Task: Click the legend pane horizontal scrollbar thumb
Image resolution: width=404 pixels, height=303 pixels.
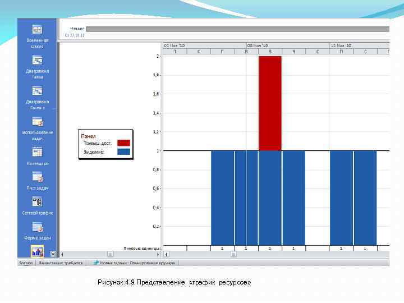Action: pos(110,254)
